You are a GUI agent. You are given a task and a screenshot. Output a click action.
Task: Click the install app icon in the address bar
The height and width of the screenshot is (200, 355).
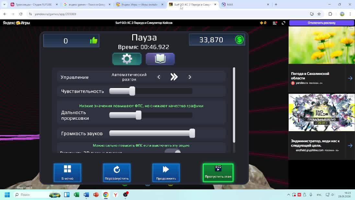[312, 14]
